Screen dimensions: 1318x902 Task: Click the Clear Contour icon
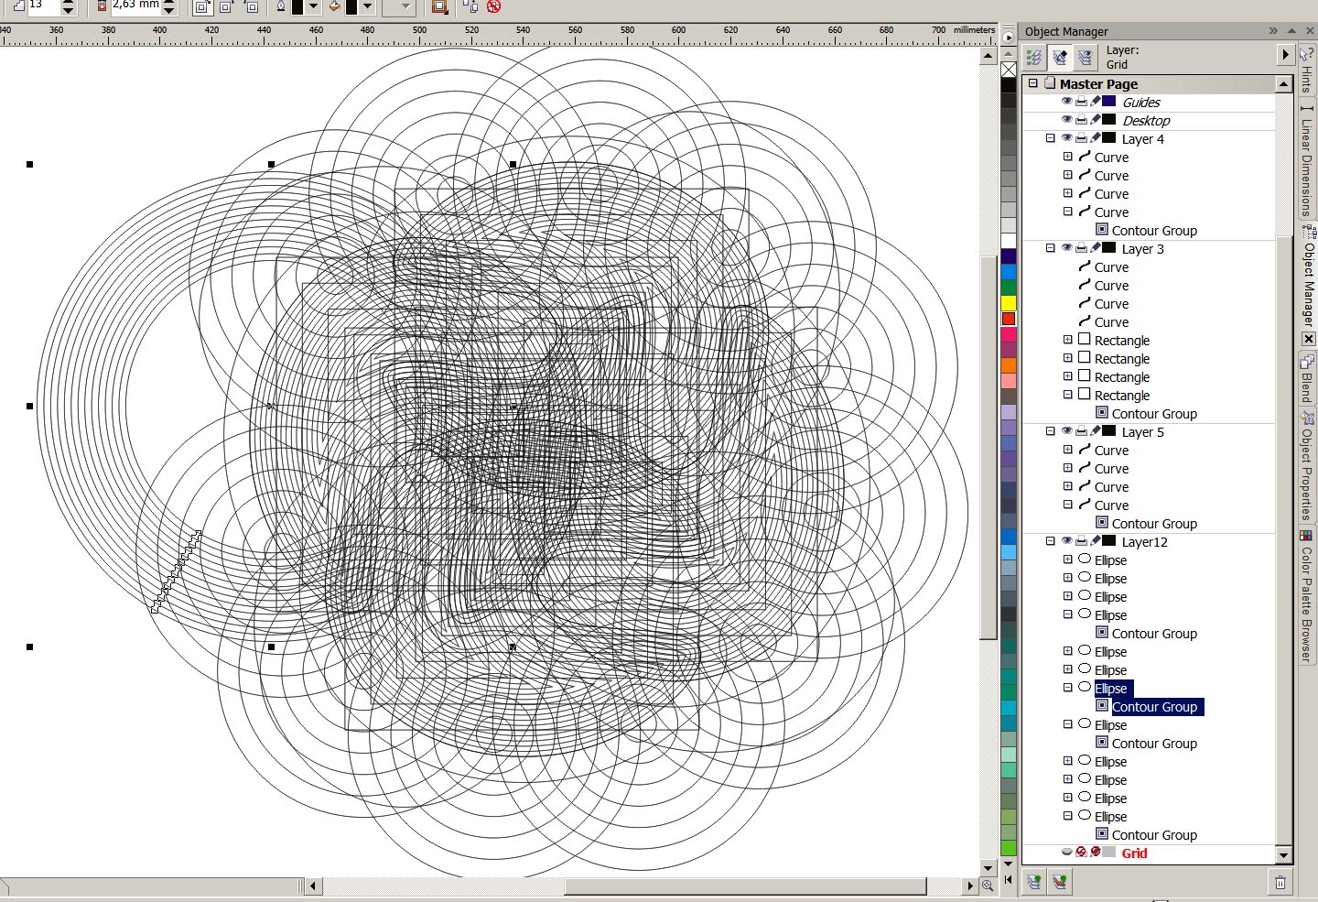pos(493,7)
